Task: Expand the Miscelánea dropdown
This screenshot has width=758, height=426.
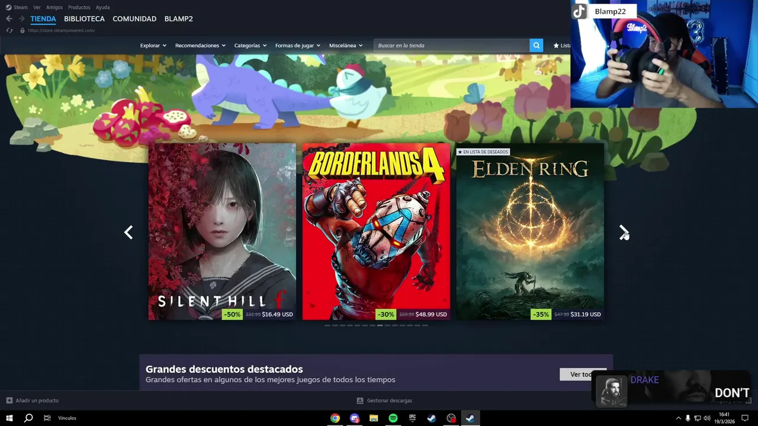Action: pyautogui.click(x=346, y=46)
